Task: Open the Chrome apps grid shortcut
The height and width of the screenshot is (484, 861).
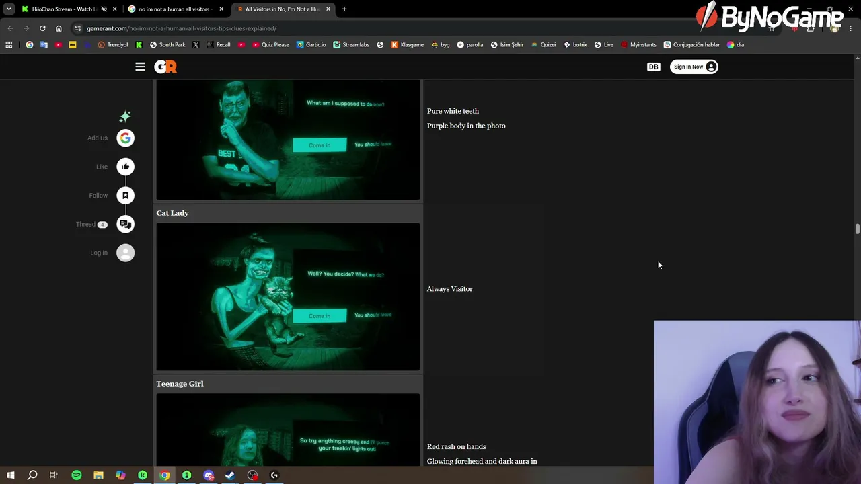Action: point(9,45)
